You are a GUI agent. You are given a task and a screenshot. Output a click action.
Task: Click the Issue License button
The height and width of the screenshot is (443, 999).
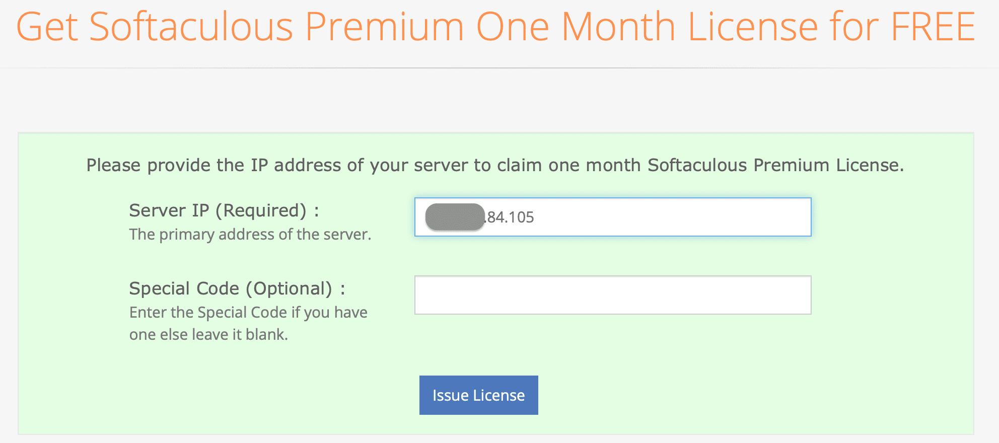(x=478, y=395)
